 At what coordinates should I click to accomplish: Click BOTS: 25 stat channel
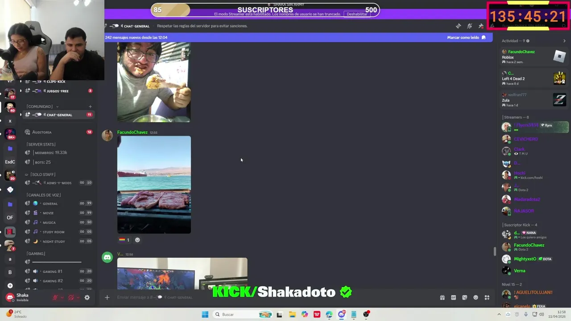tap(58, 162)
